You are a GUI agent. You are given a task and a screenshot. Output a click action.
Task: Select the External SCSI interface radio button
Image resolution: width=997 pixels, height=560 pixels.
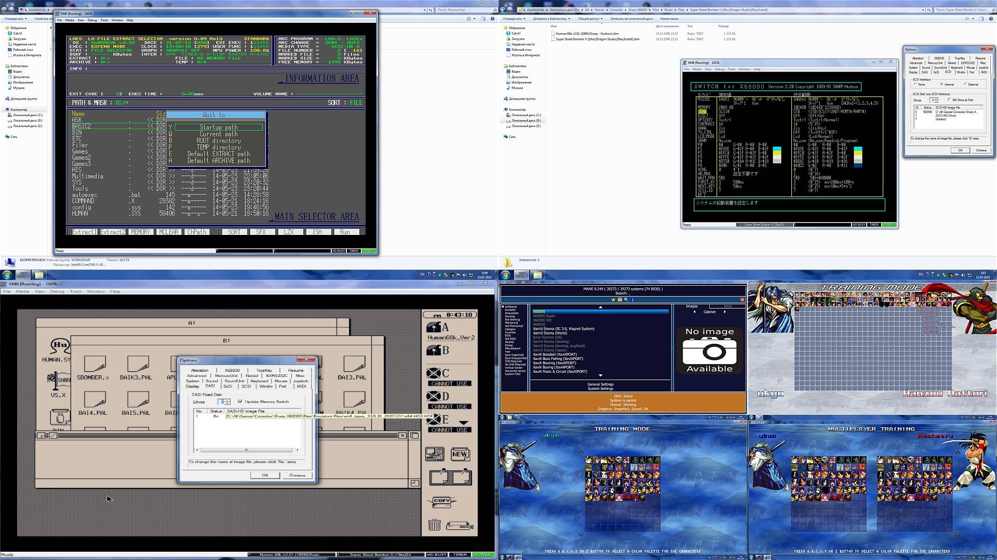tap(965, 84)
